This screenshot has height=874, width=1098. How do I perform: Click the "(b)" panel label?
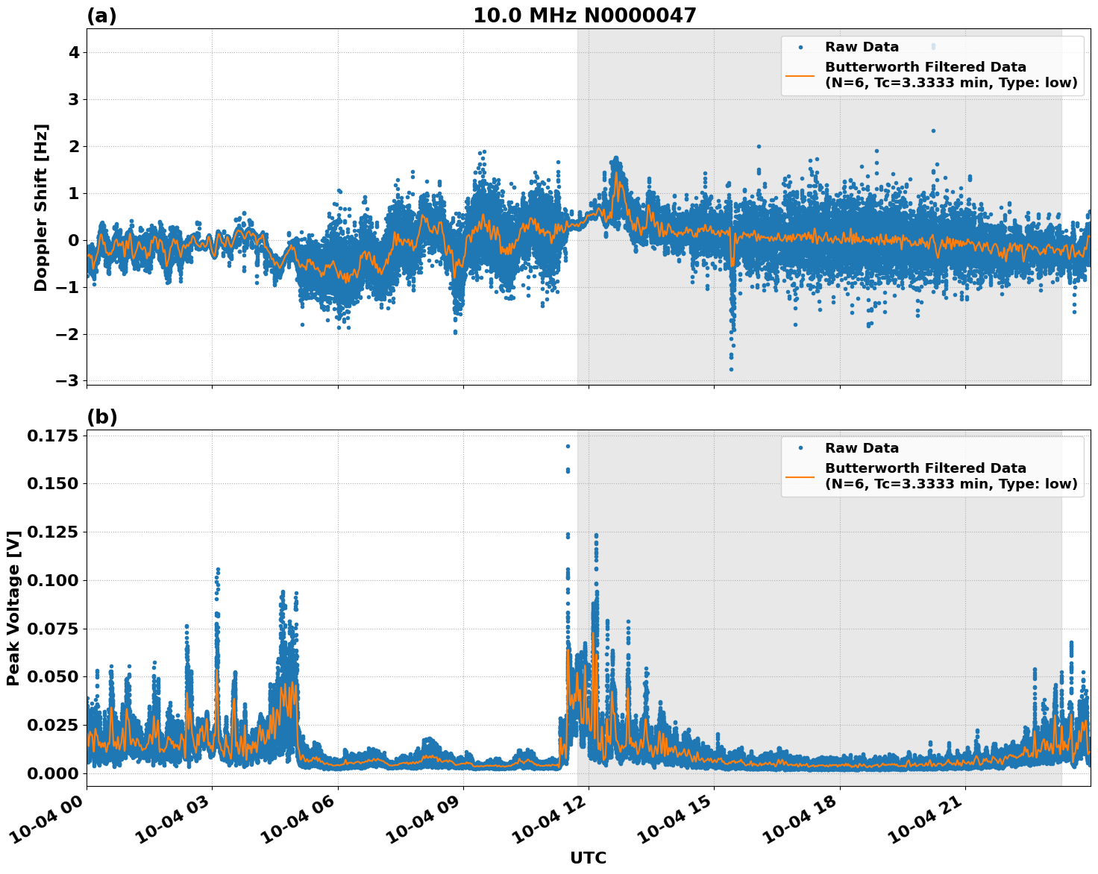[x=101, y=417]
